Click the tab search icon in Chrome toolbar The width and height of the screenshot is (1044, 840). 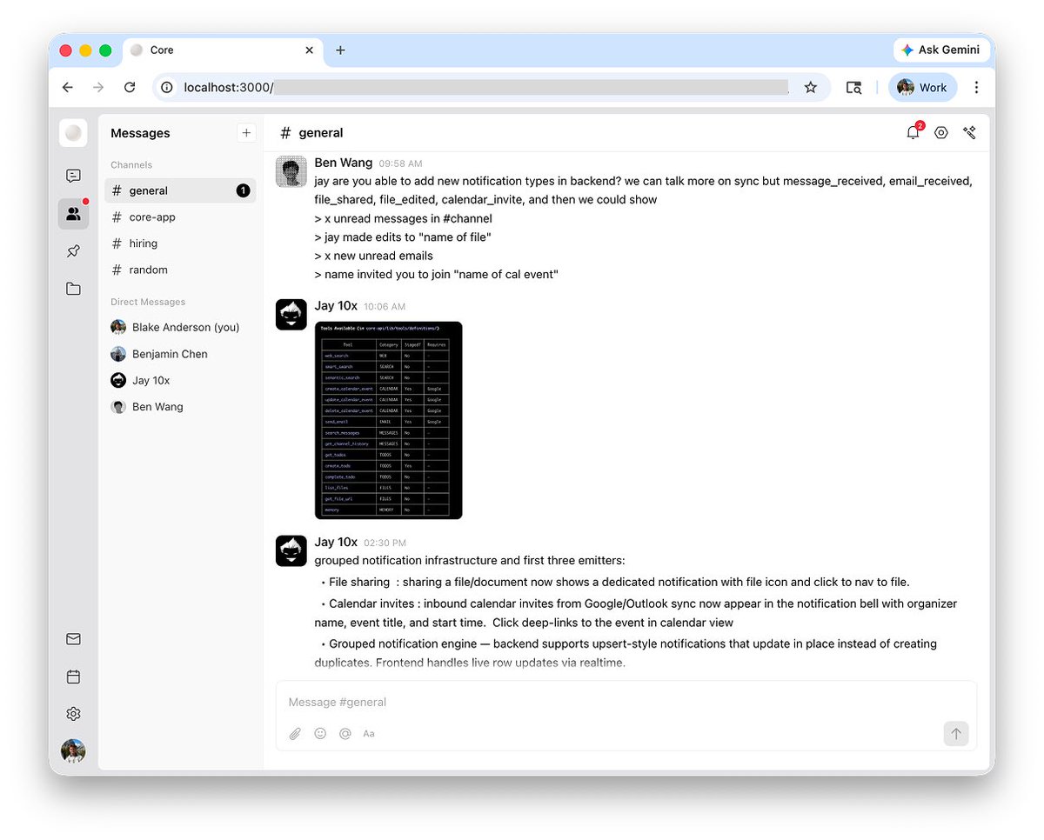click(853, 87)
